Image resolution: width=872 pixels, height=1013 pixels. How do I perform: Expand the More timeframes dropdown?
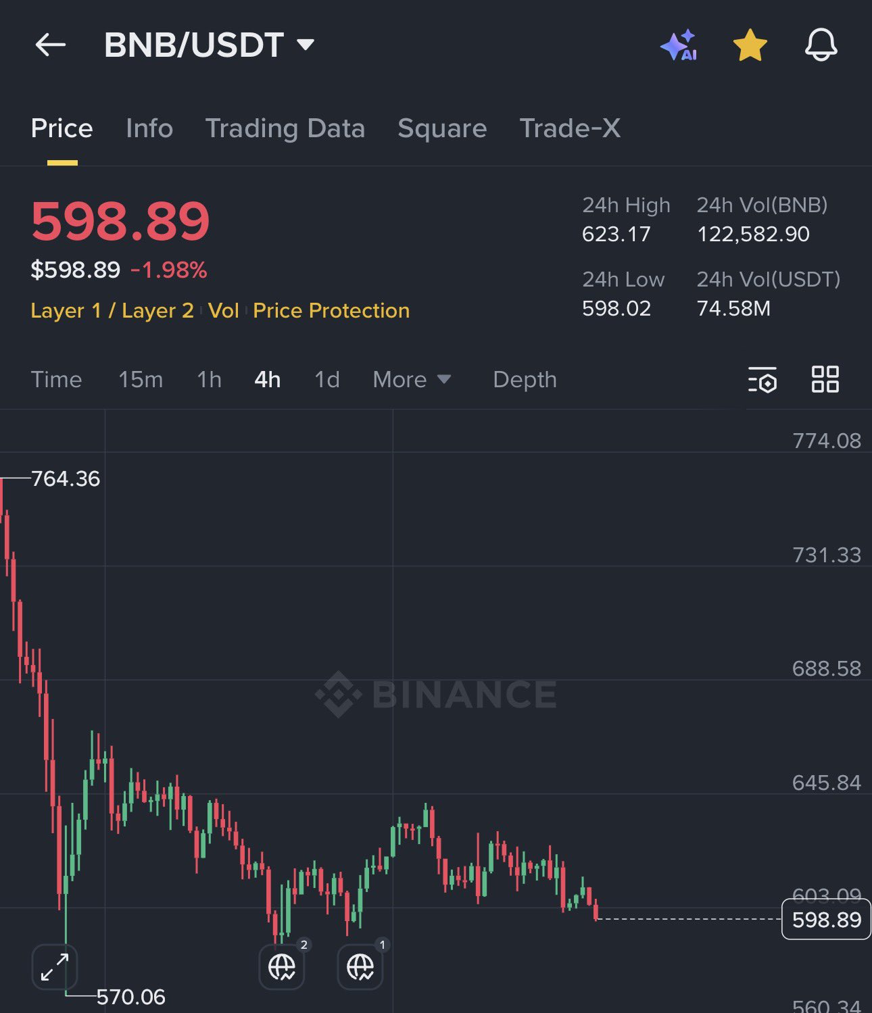[411, 380]
